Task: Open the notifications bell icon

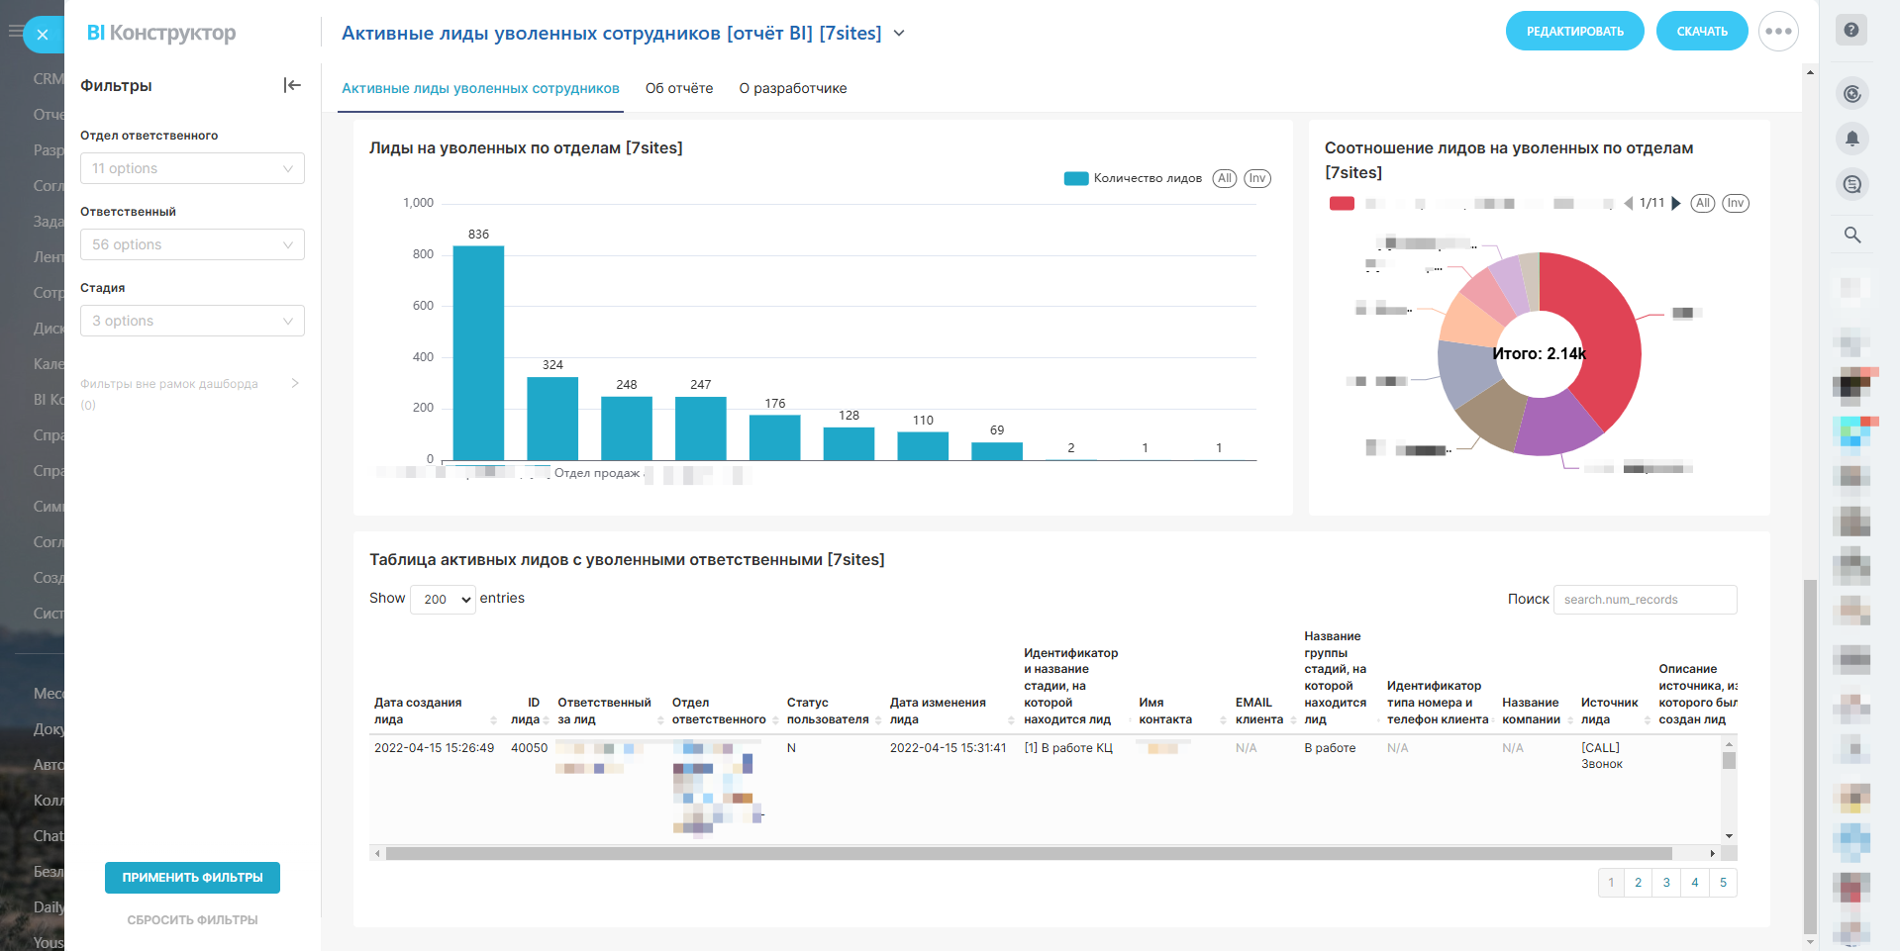Action: (1851, 139)
